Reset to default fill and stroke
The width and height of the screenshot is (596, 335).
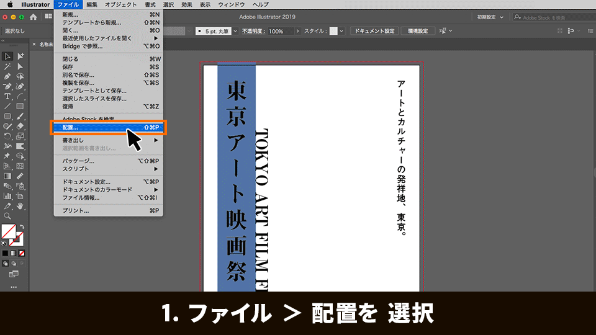[x=4, y=243]
